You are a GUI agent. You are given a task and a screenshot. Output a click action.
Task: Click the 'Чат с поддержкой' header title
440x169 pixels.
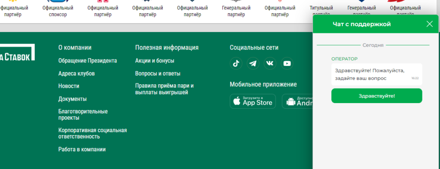pos(362,24)
